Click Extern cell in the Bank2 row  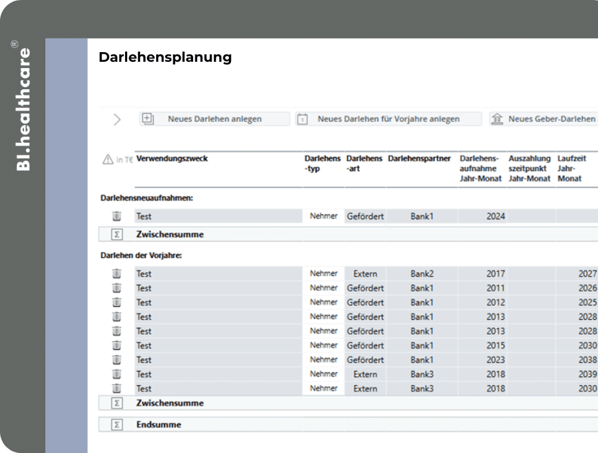(365, 274)
